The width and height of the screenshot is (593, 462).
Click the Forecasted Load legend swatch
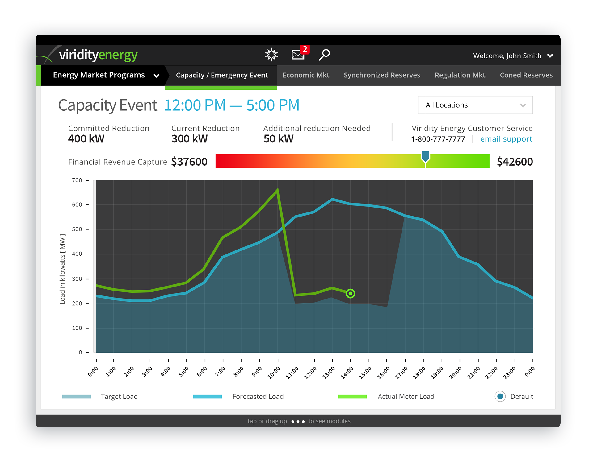[x=207, y=397]
